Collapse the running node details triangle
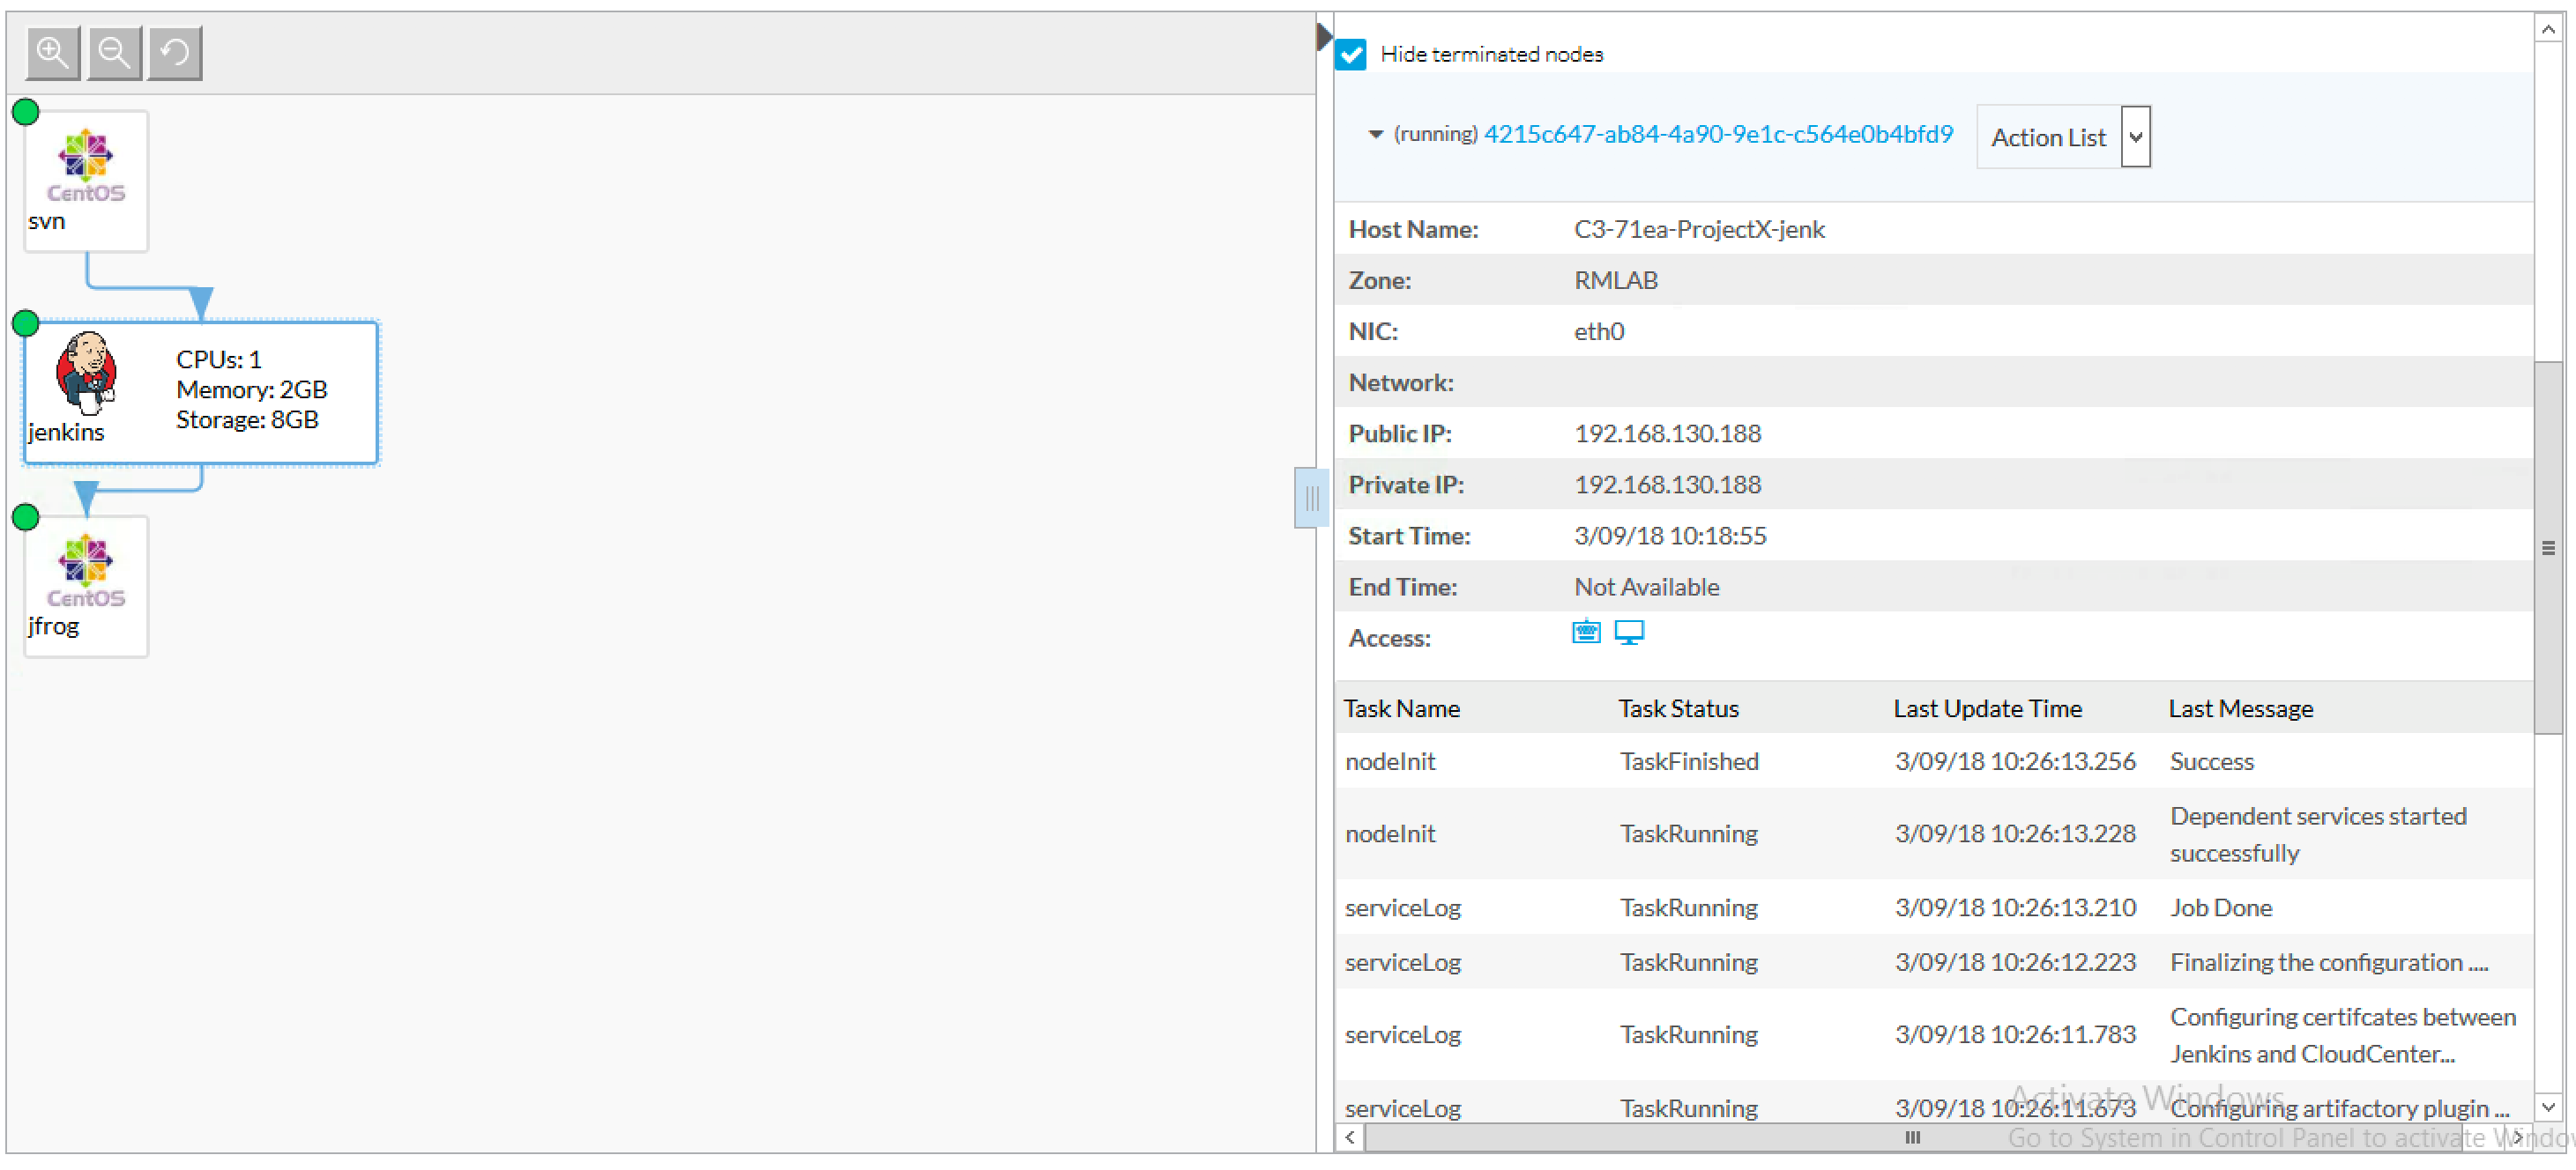The width and height of the screenshot is (2576, 1170). [x=1374, y=135]
